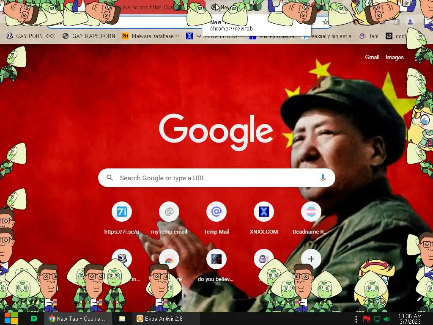Viewport: 433px width, 325px height.
Task: Open the taskbar clock showing 10:36 AM
Action: pyautogui.click(x=410, y=319)
